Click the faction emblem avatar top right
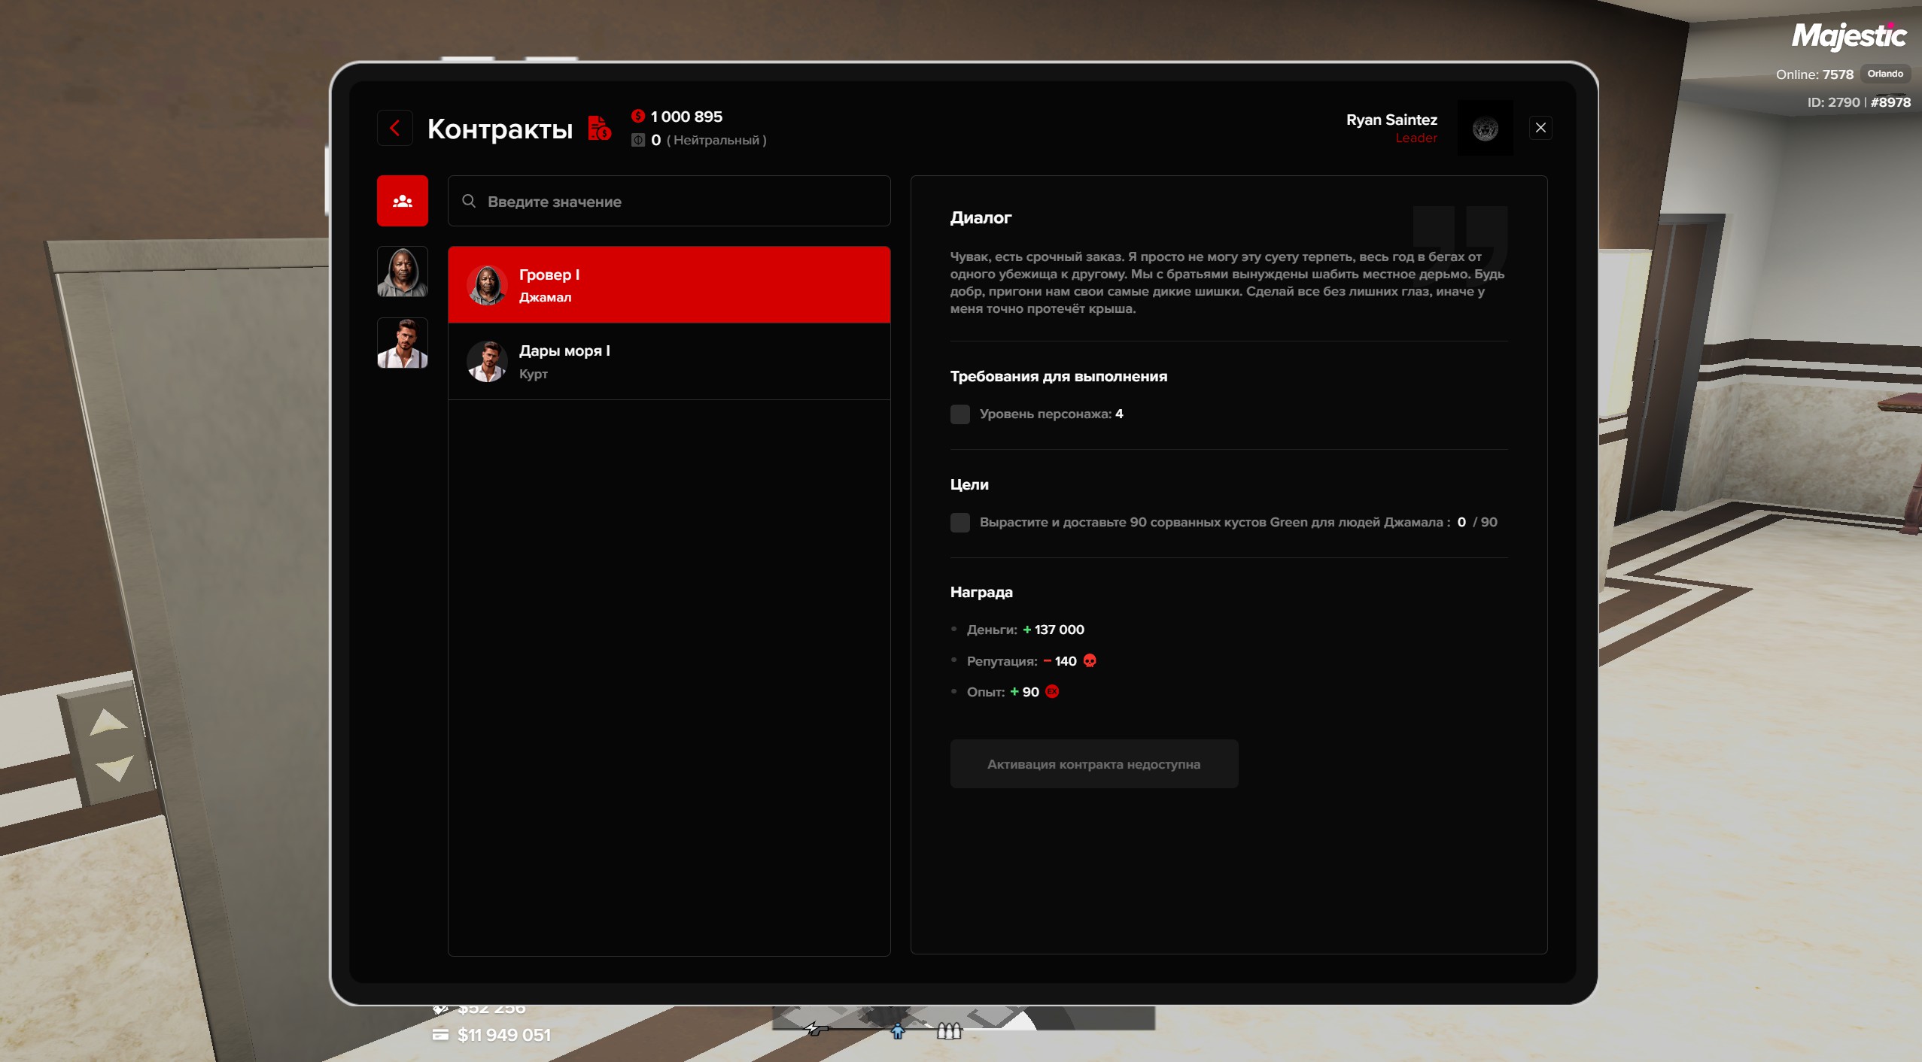This screenshot has height=1062, width=1922. tap(1484, 129)
